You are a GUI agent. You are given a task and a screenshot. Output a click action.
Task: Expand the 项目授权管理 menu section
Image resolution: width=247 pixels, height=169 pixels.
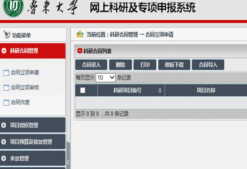33,125
